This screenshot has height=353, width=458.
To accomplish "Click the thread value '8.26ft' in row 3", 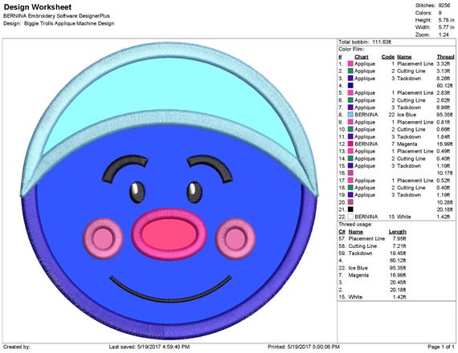I will pos(443,78).
